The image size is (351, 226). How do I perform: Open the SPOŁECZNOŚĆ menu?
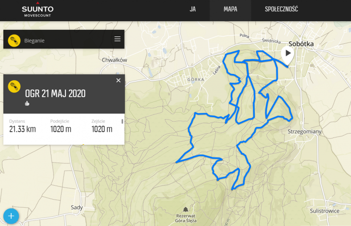281,9
